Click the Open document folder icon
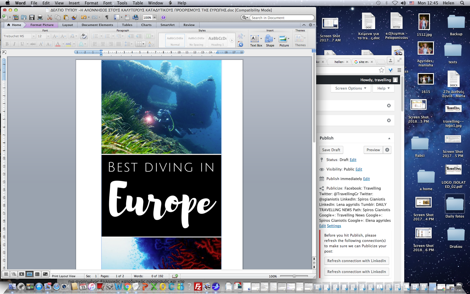The image size is (470, 294). click(x=24, y=17)
